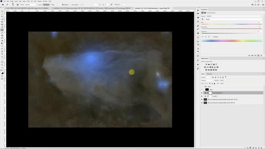This screenshot has height=149, width=265.
Task: Select the Zoom tool
Action: pos(2,65)
